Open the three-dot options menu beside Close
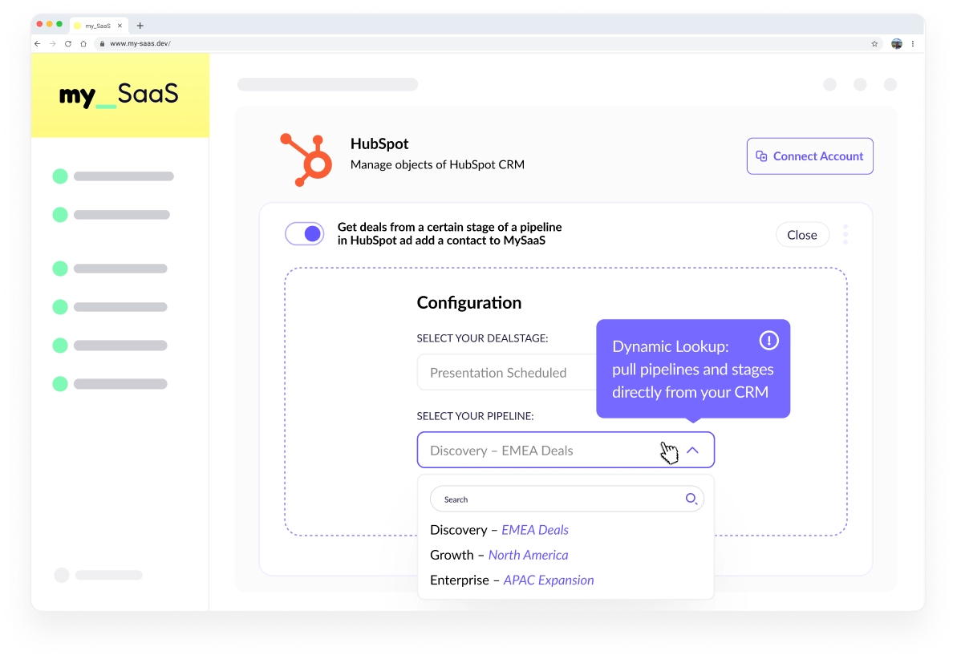This screenshot has width=957, height=659. (845, 235)
